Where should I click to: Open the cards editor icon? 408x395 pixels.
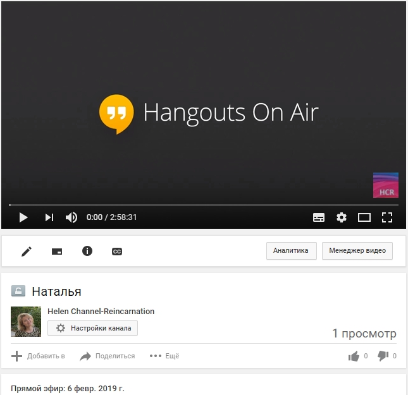[57, 251]
